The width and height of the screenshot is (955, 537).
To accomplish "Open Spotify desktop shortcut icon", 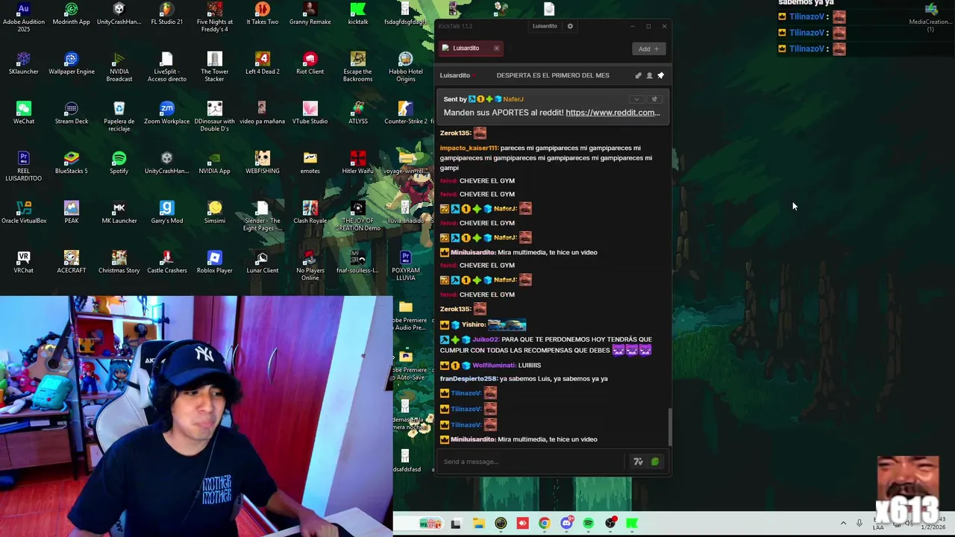I will [x=119, y=163].
